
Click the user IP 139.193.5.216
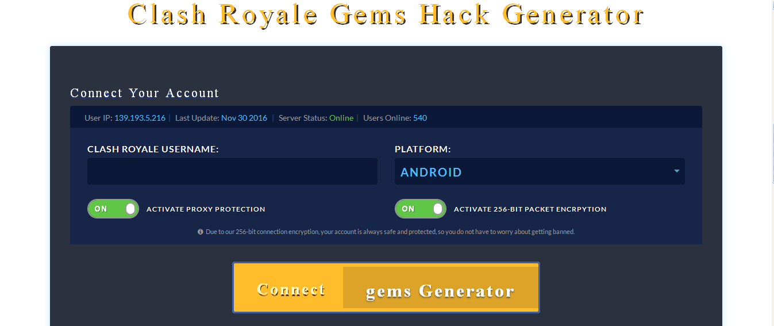click(140, 118)
